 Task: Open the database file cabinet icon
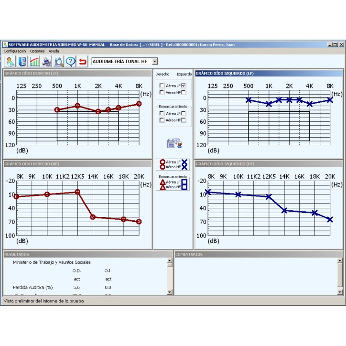22,62
